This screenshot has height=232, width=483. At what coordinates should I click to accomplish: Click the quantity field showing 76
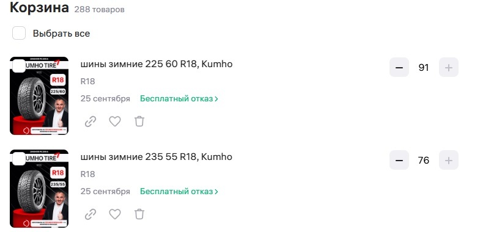tap(424, 161)
